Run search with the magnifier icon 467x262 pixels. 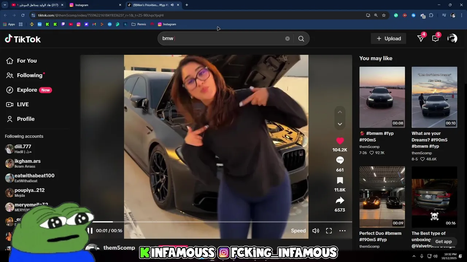pyautogui.click(x=301, y=39)
